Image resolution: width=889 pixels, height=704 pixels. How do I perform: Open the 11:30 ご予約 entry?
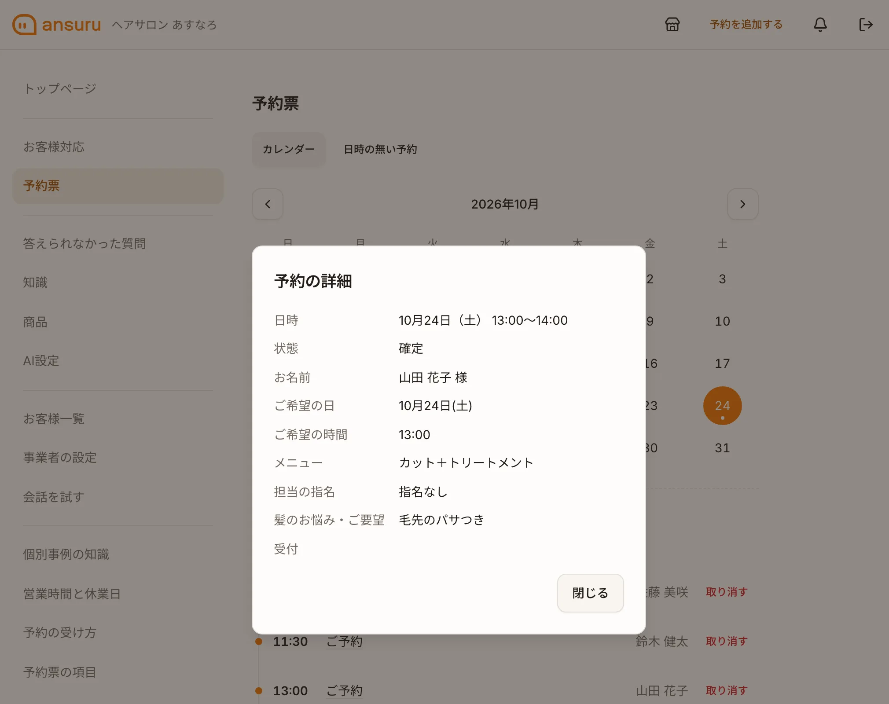click(x=344, y=642)
